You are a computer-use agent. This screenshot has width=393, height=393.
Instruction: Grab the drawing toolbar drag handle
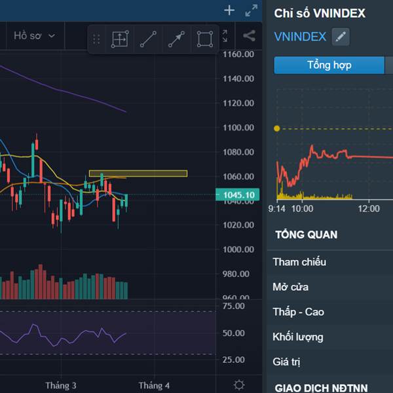pos(96,39)
